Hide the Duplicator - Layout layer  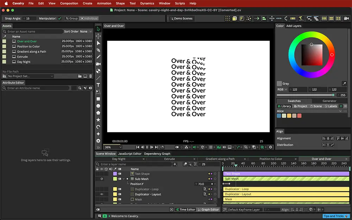point(102,194)
